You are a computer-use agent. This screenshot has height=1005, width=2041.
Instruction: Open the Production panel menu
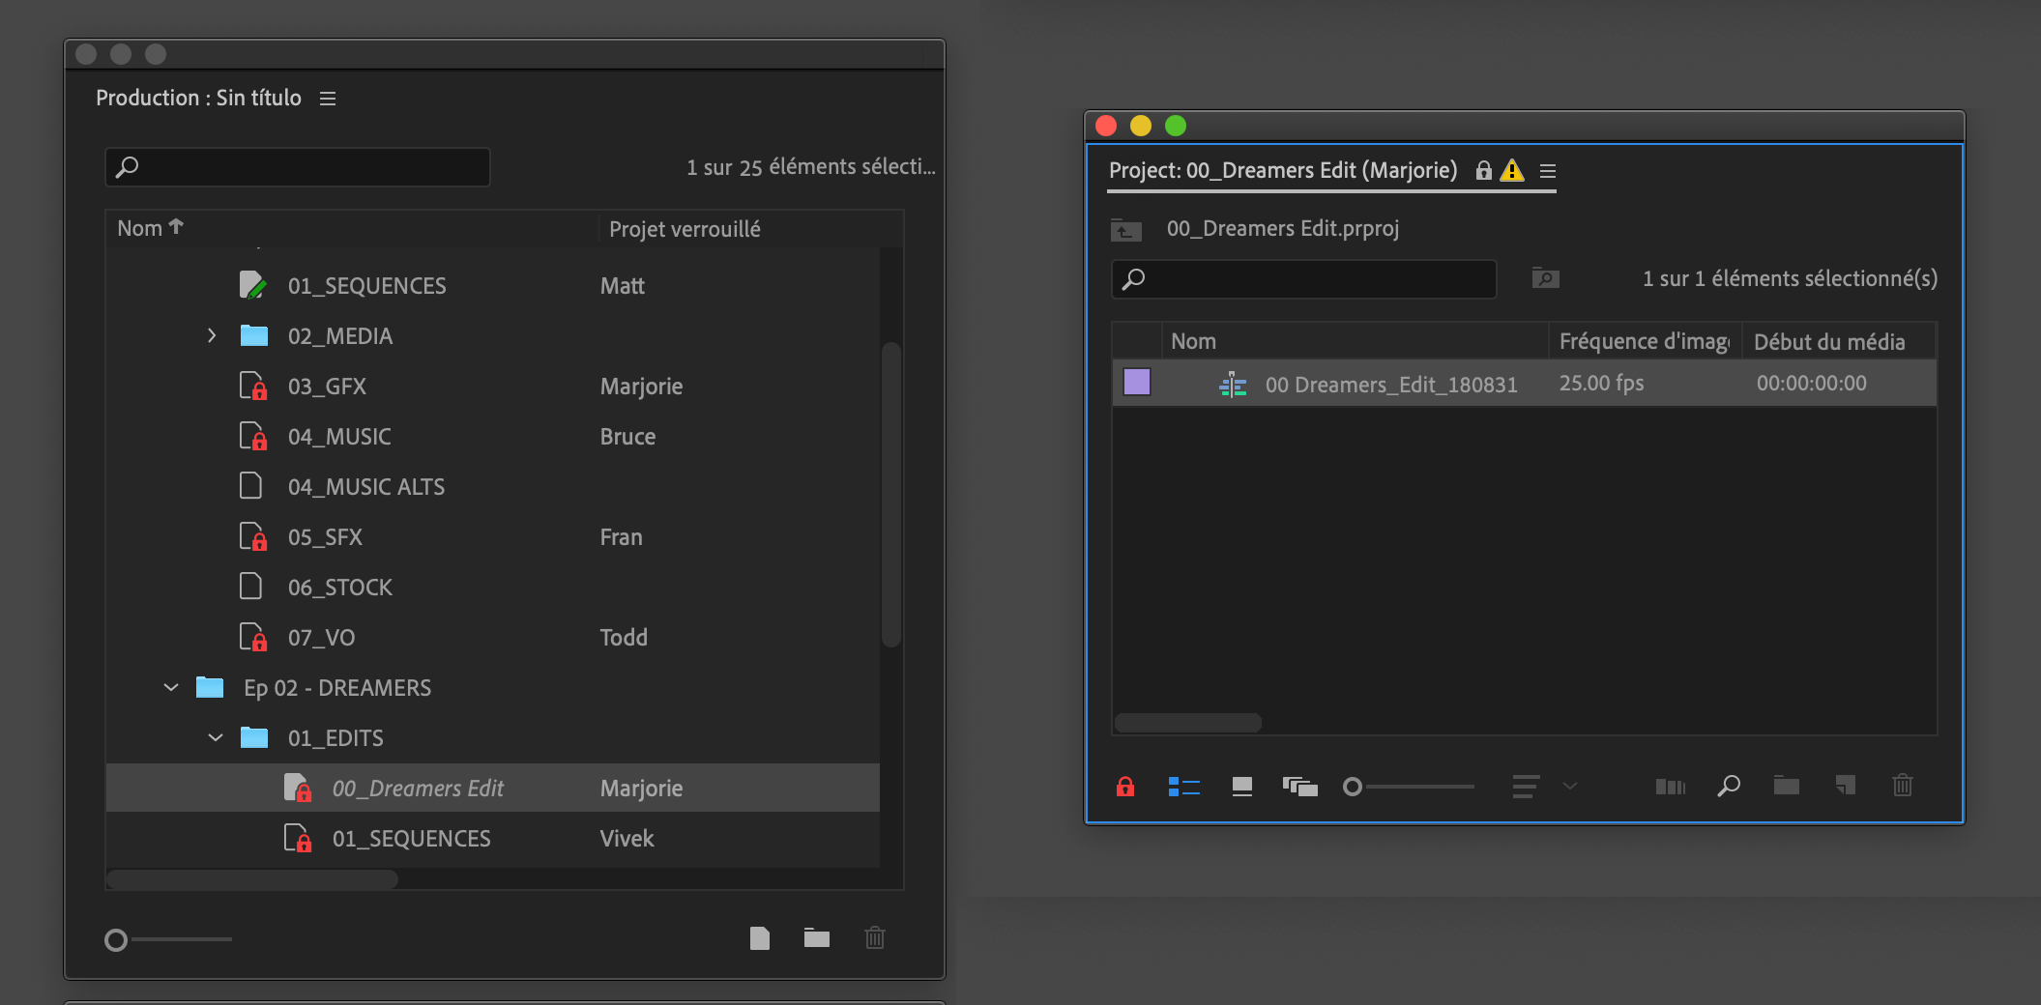point(327,98)
